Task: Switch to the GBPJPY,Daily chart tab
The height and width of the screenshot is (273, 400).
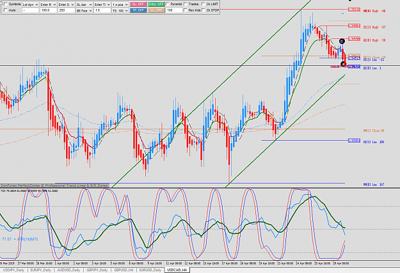Action: 97,270
